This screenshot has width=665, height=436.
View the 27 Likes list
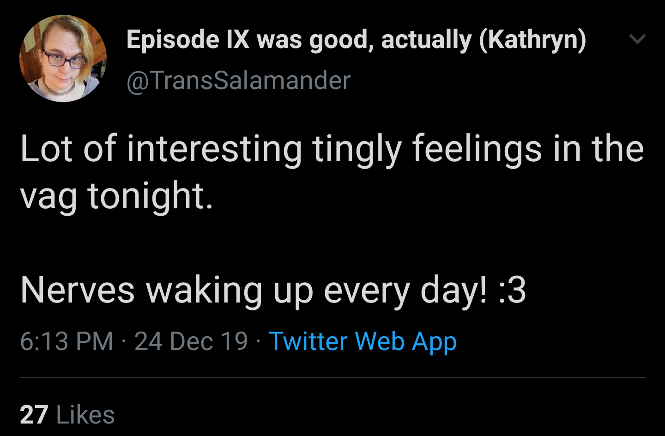67,414
